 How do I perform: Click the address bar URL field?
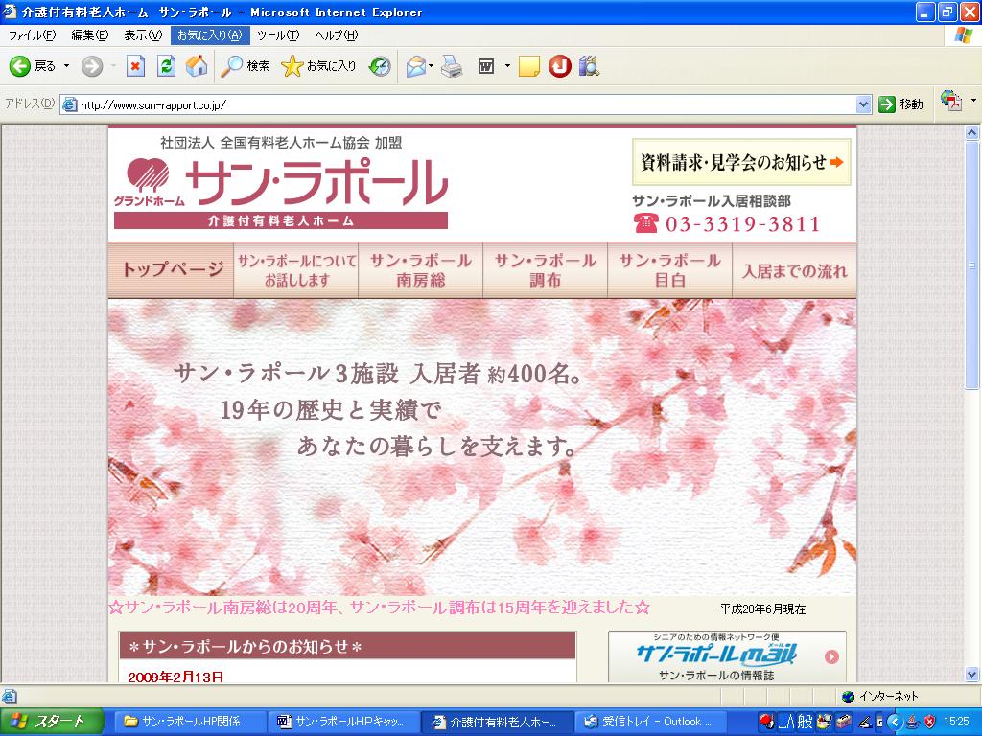pos(467,104)
